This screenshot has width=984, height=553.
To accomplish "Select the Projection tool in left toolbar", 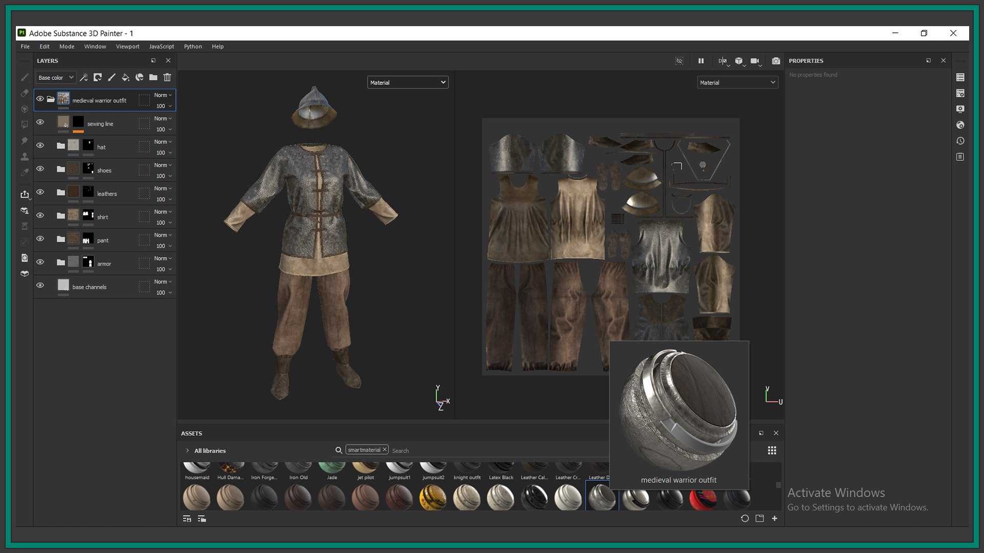I will pyautogui.click(x=25, y=109).
